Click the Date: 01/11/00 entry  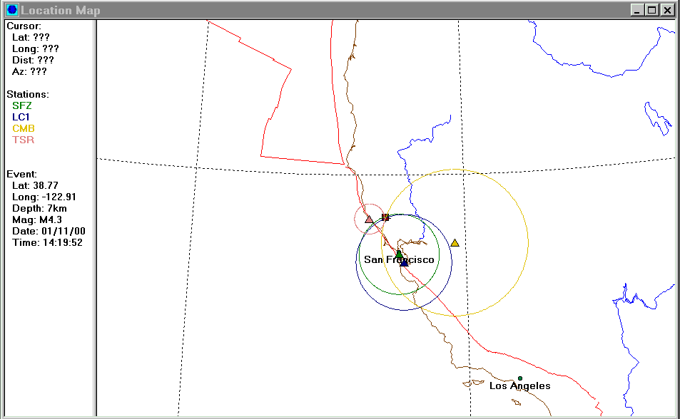coord(49,231)
